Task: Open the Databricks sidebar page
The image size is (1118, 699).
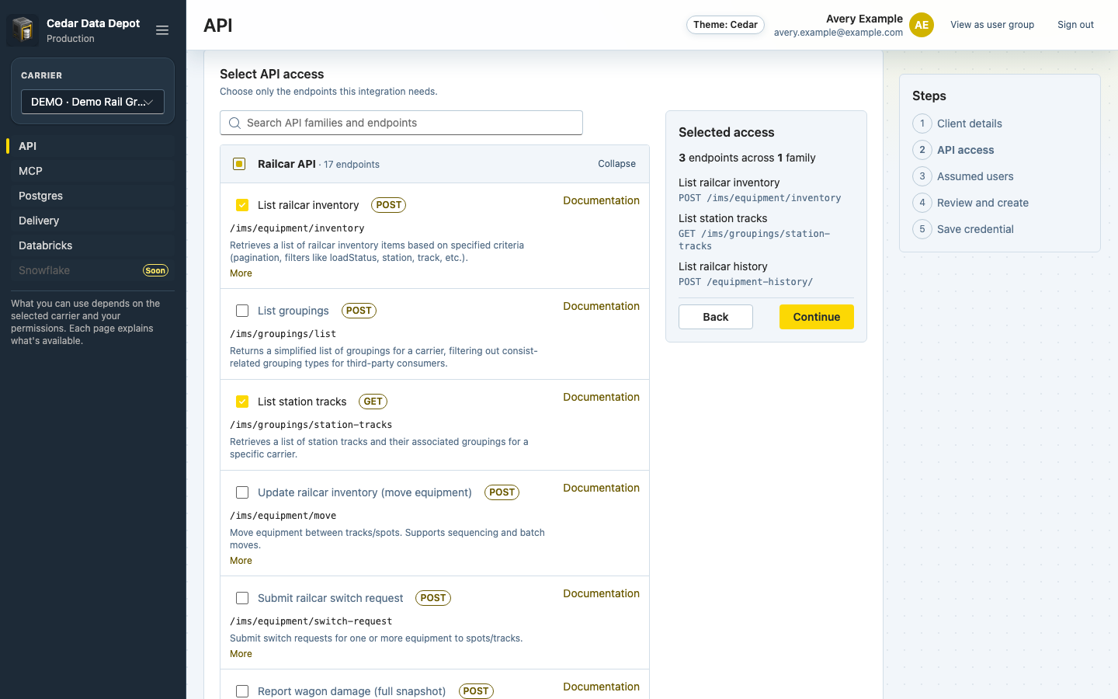Action: (93, 245)
